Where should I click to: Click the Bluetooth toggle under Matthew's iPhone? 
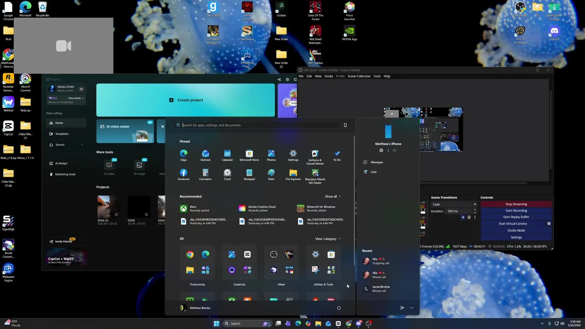[388, 150]
